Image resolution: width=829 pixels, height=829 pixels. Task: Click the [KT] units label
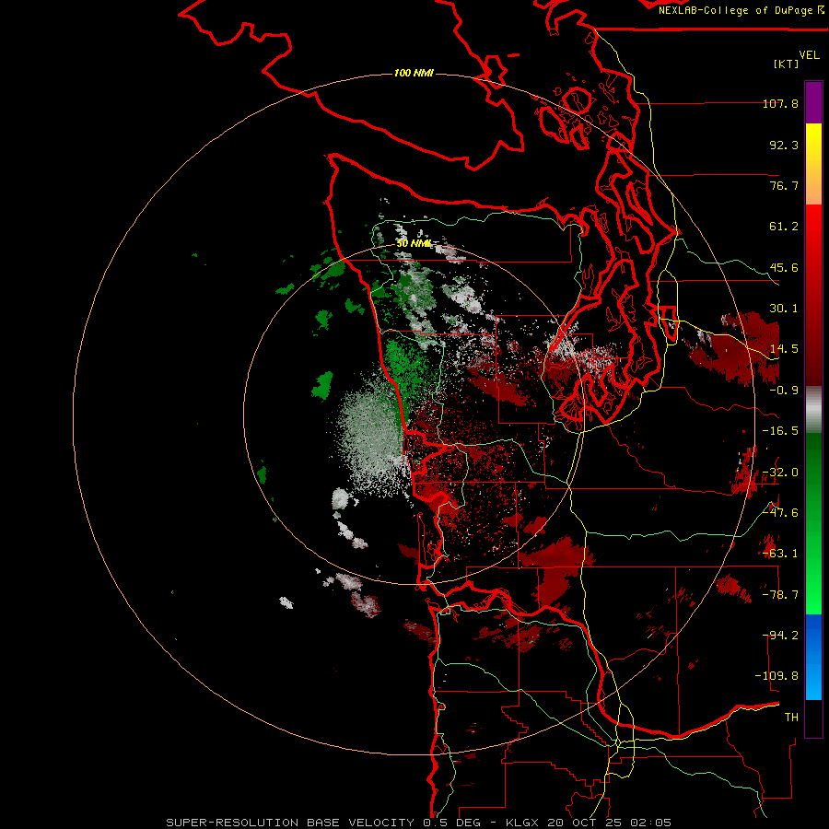click(x=787, y=64)
